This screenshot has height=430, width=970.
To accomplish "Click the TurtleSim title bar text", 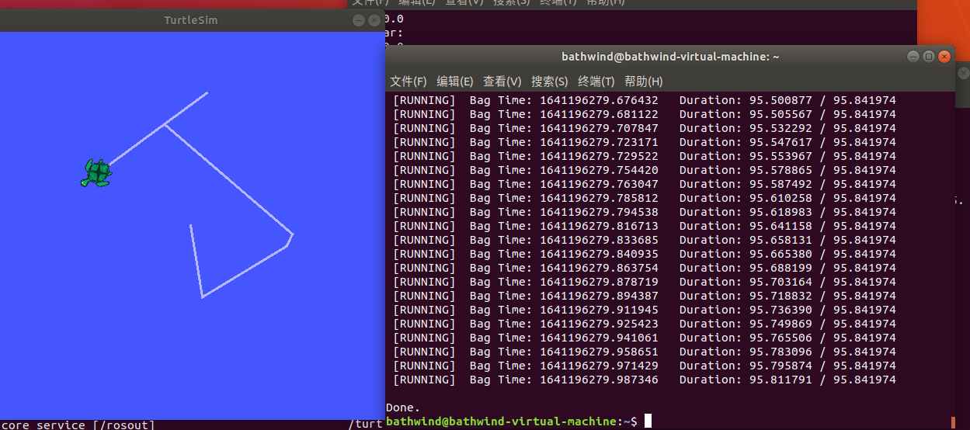I will coord(191,20).
